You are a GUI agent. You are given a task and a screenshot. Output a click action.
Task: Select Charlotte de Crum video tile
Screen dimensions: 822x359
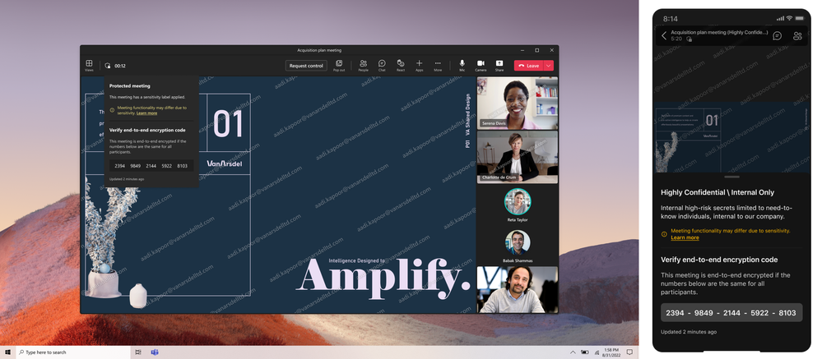point(517,157)
